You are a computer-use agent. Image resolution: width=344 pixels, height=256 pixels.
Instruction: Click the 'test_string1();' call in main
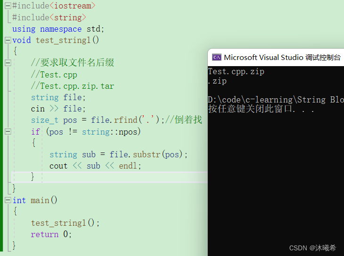click(x=66, y=223)
